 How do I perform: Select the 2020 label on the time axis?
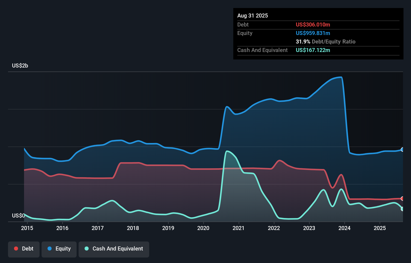pos(203,228)
